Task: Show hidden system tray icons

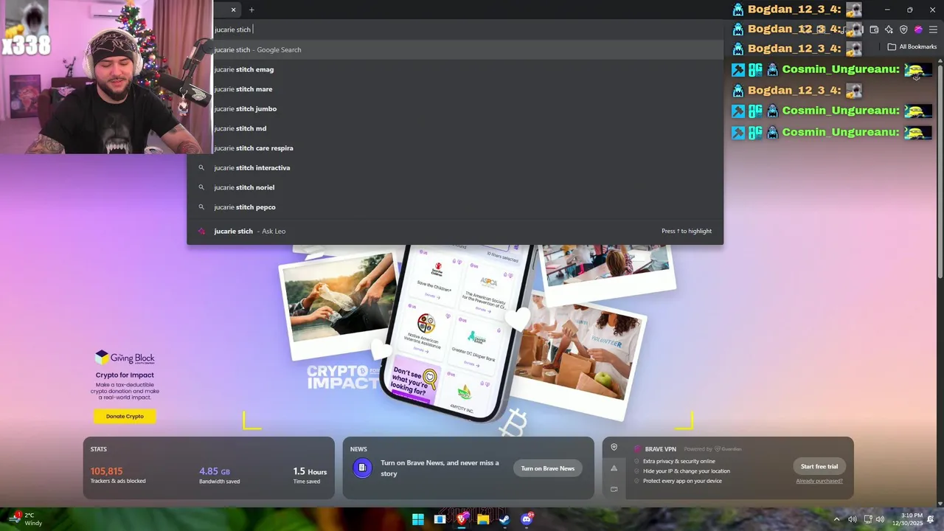Action: (836, 519)
